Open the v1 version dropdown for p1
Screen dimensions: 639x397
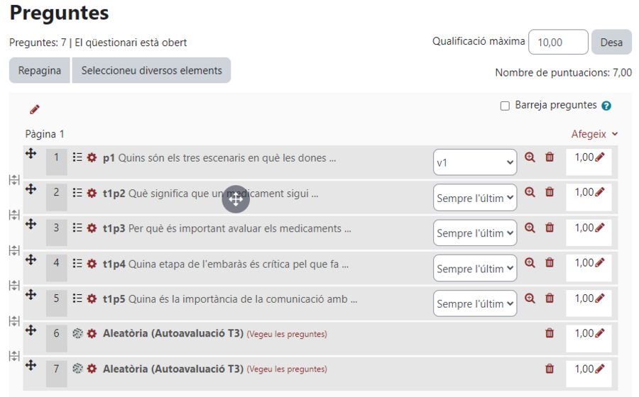(475, 162)
